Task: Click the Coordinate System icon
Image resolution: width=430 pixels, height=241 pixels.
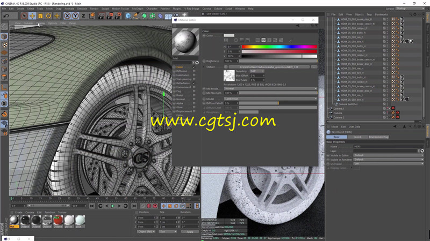Action: (x=91, y=16)
